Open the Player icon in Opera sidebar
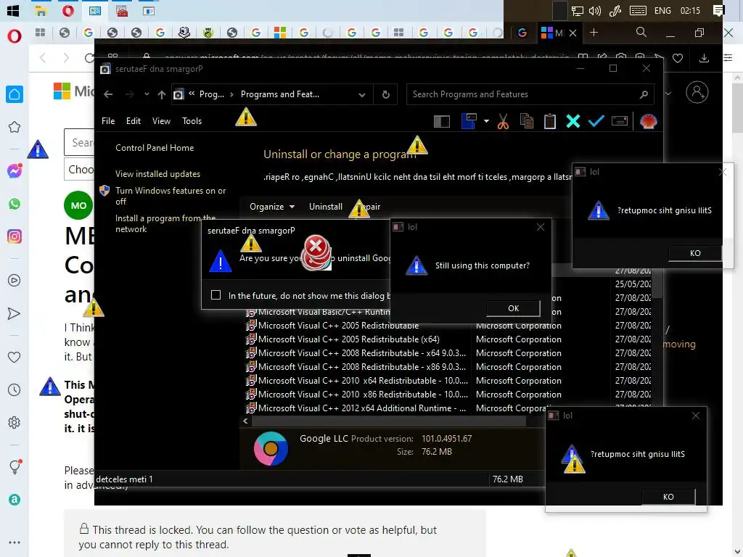Image resolution: width=743 pixels, height=557 pixels. (x=15, y=281)
